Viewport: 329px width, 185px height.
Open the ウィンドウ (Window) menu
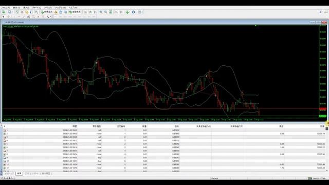pos(60,8)
